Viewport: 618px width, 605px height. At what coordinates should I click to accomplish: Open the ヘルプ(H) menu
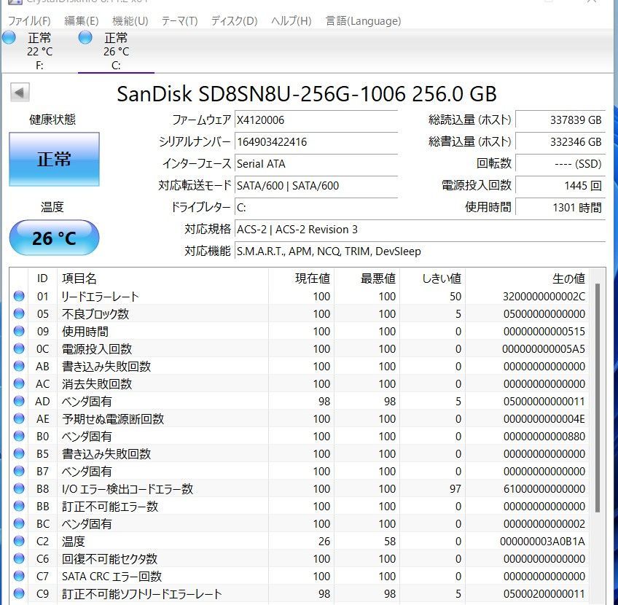(x=292, y=20)
